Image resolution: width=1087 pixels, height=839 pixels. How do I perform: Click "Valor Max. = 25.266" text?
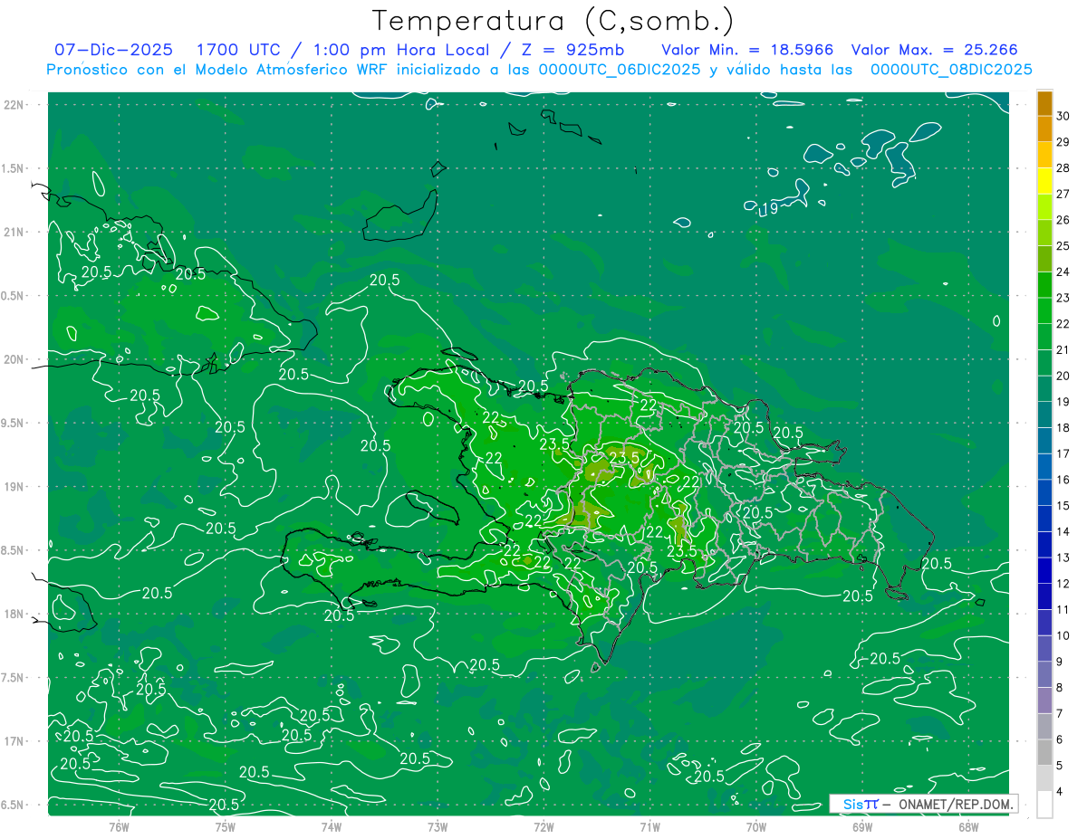click(x=935, y=50)
